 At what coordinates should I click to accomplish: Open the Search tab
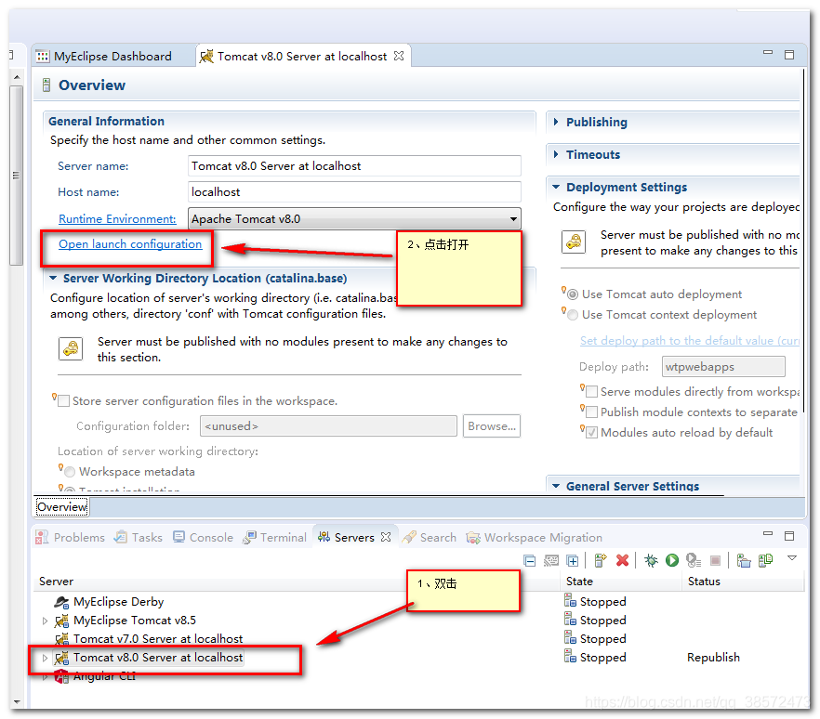click(430, 537)
